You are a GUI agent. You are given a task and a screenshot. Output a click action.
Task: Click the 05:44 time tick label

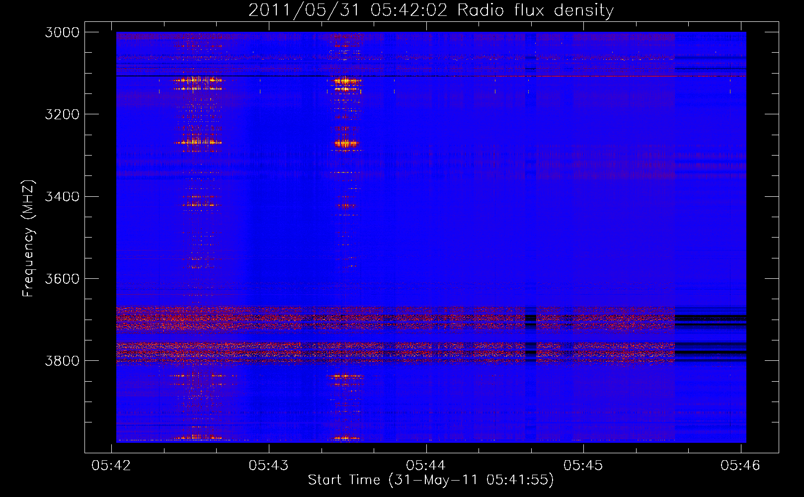point(426,465)
